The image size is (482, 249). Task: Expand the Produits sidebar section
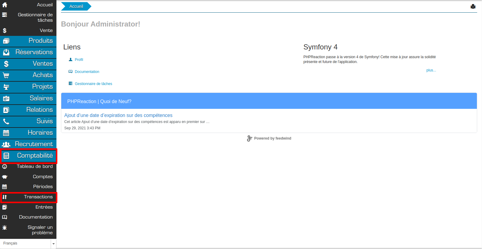(40, 41)
